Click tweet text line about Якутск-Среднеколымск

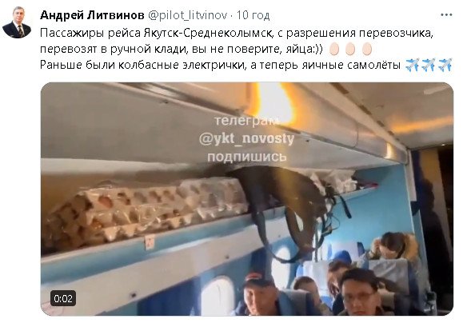pos(237,33)
